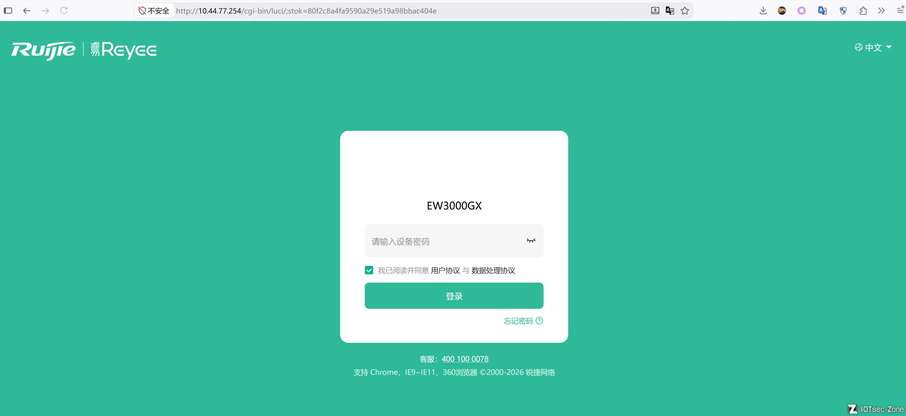Open the 用户协议 link

pos(445,270)
